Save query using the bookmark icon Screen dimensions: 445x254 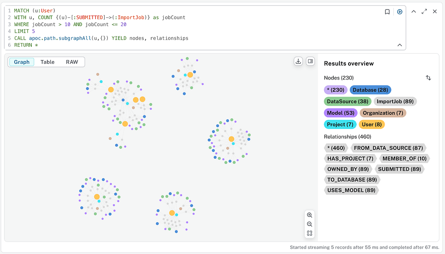pyautogui.click(x=387, y=12)
